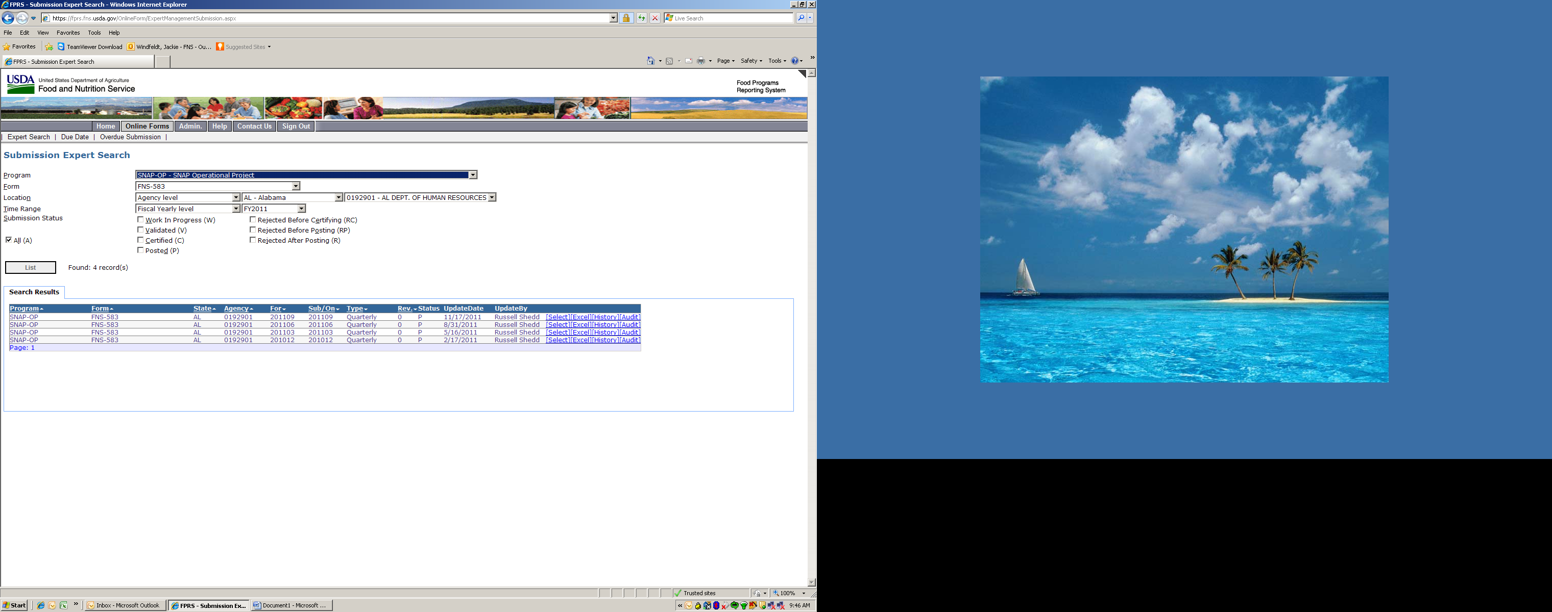Click the Live Search magnifier icon

[x=801, y=18]
